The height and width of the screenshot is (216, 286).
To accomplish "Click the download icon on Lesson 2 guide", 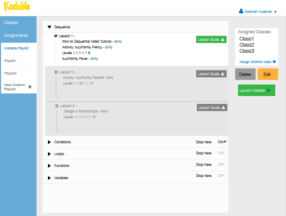I will pos(223,74).
